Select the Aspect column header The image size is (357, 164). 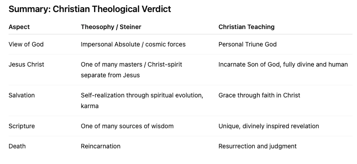tap(19, 27)
